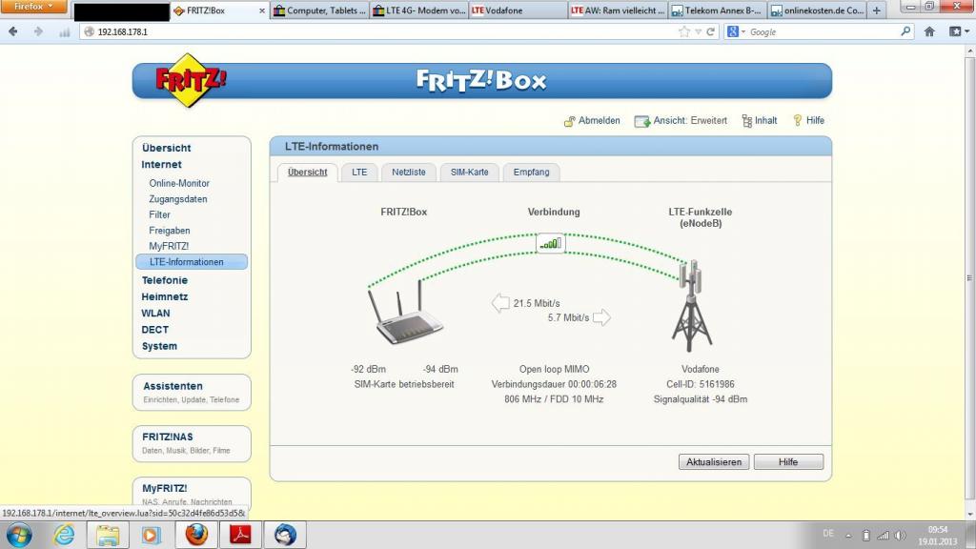
Task: Open the Assistenten box
Action: [192, 392]
